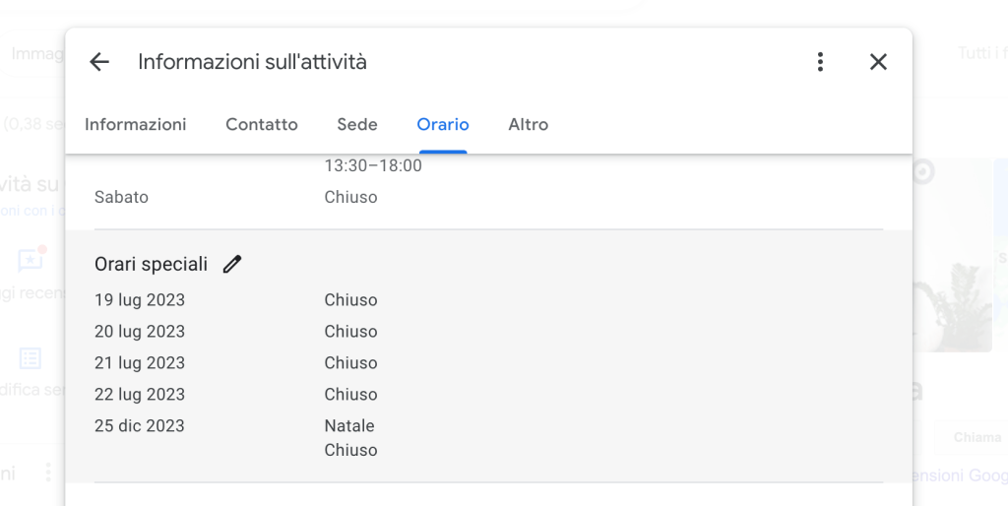Viewport: 1008px width, 506px height.
Task: Click the list icon behind dialog at left
Action: [x=31, y=358]
